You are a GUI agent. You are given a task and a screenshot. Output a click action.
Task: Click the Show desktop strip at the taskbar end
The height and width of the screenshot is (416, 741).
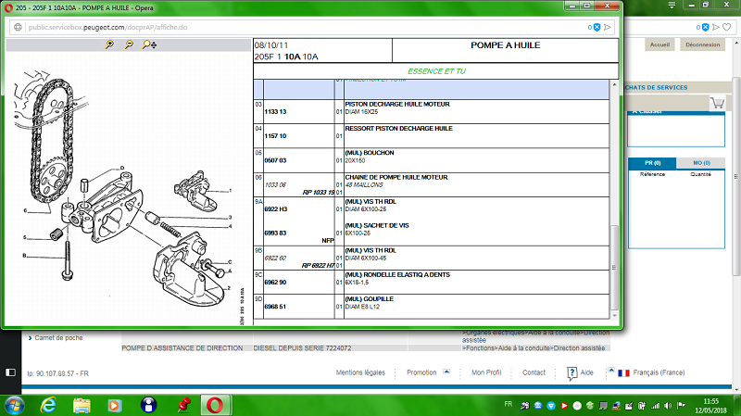(738, 406)
